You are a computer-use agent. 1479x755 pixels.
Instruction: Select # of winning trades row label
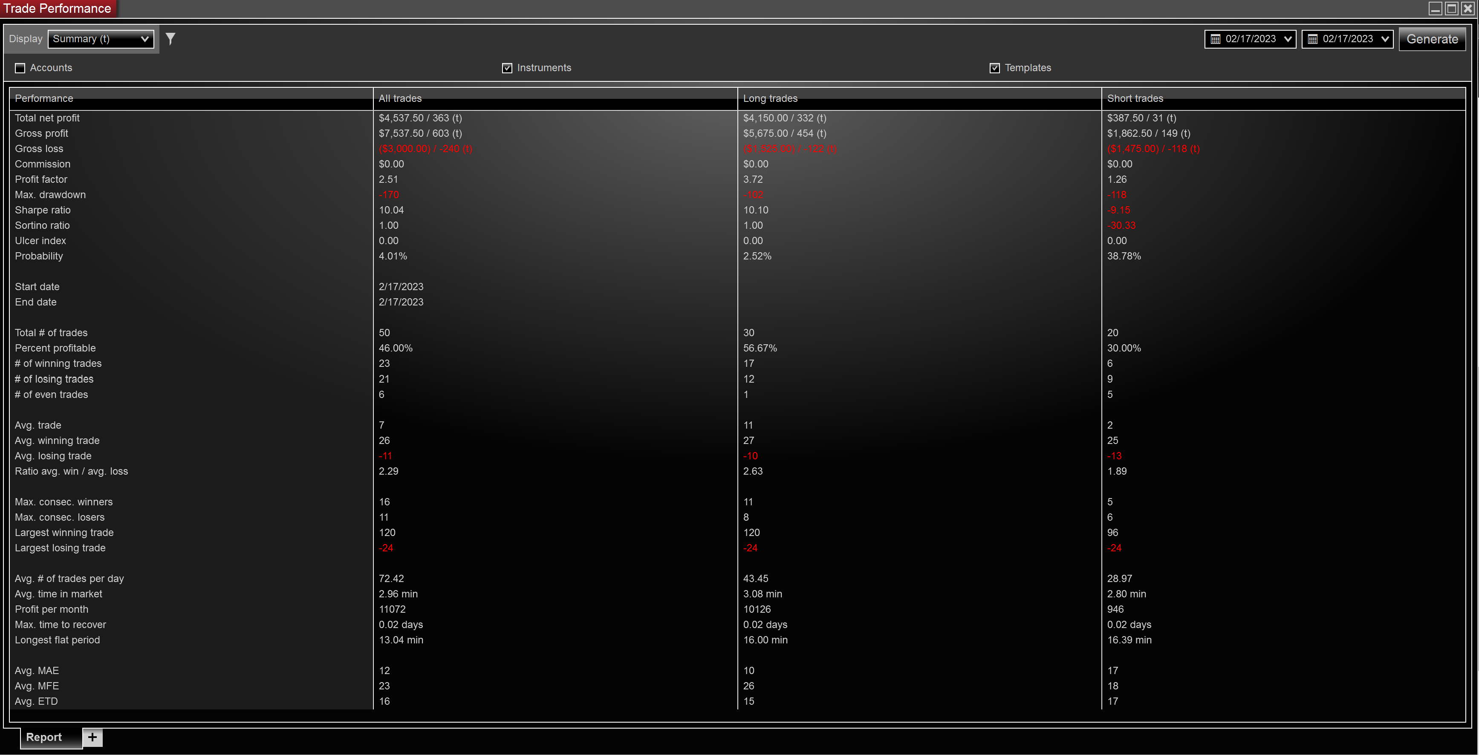click(x=58, y=363)
